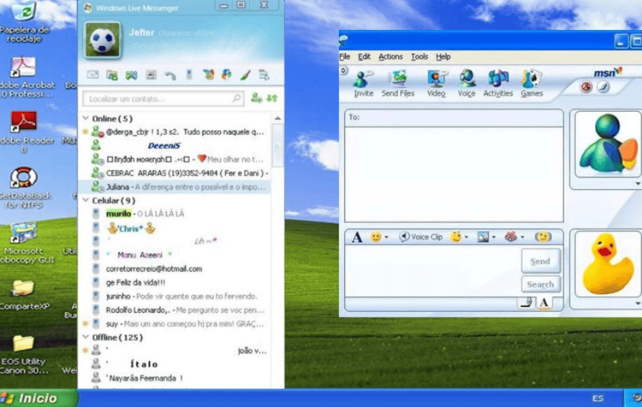Image resolution: width=642 pixels, height=407 pixels.
Task: Open the gift pack dropdown arrow
Action: (522, 237)
